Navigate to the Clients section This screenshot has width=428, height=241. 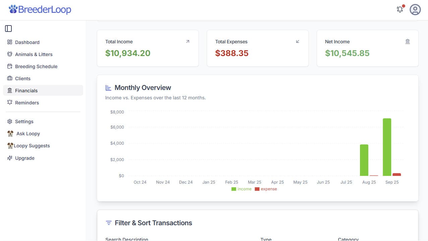pos(23,79)
